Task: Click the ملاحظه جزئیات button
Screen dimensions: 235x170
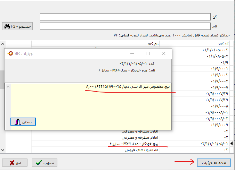Action: click(213, 163)
